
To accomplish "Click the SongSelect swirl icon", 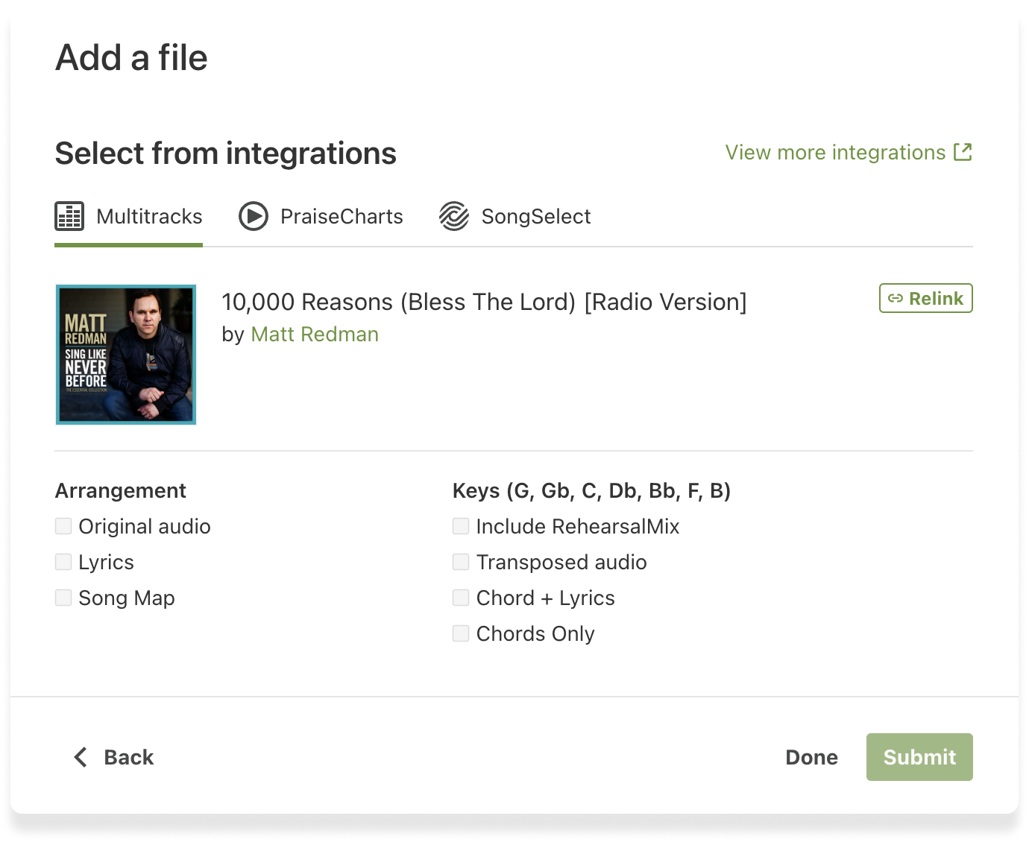I will [454, 217].
